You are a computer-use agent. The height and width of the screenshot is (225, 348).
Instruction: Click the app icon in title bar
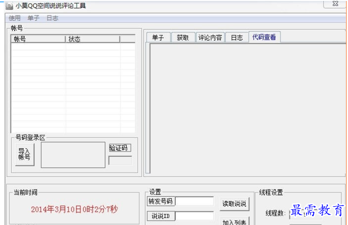[9, 6]
